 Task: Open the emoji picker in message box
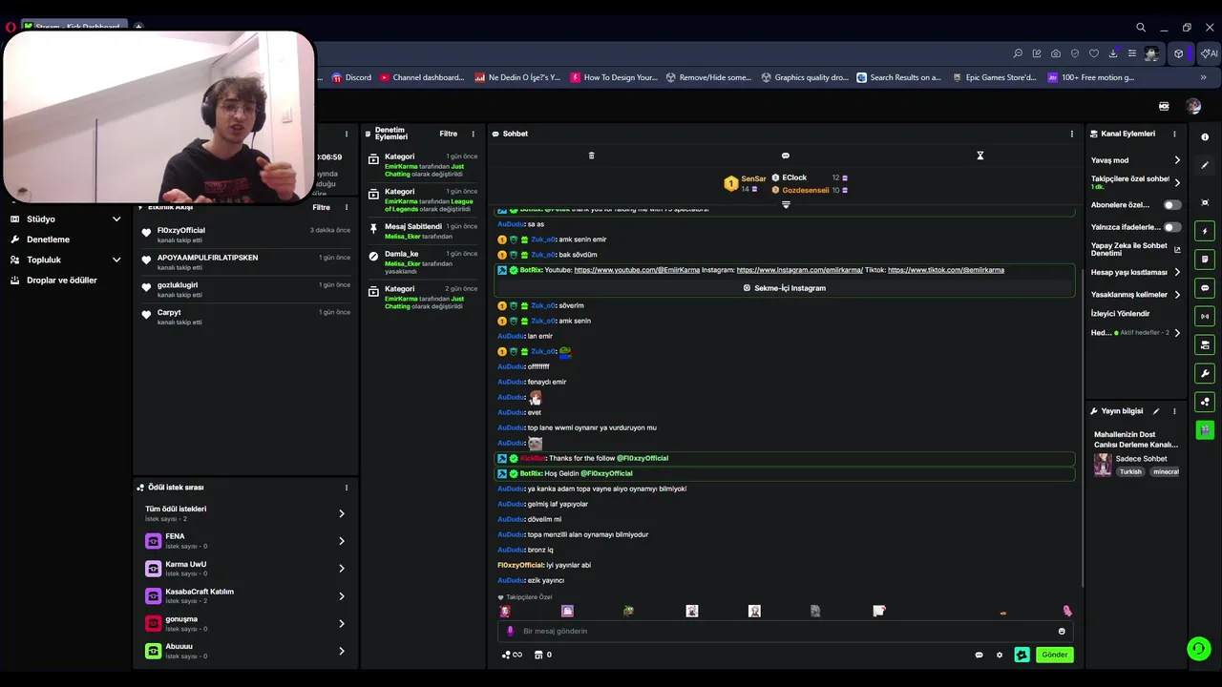click(1062, 631)
